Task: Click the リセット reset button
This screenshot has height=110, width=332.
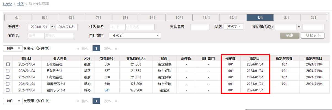Action: coord(312,36)
